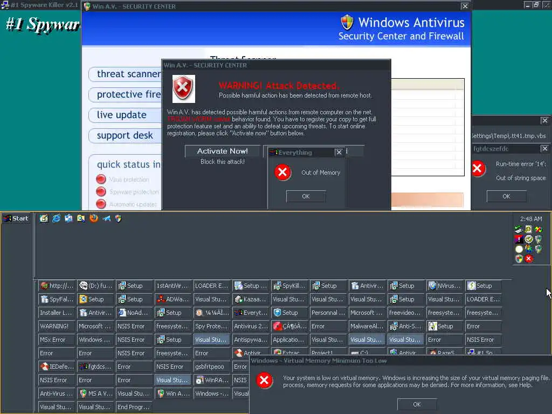
Task: Bring up the Applicatio... taskbar window
Action: tap(289, 340)
